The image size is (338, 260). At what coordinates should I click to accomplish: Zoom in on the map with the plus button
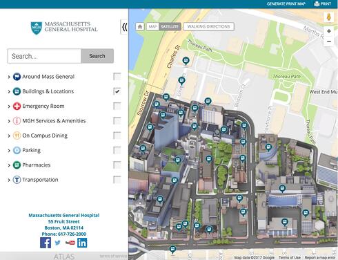click(x=329, y=31)
